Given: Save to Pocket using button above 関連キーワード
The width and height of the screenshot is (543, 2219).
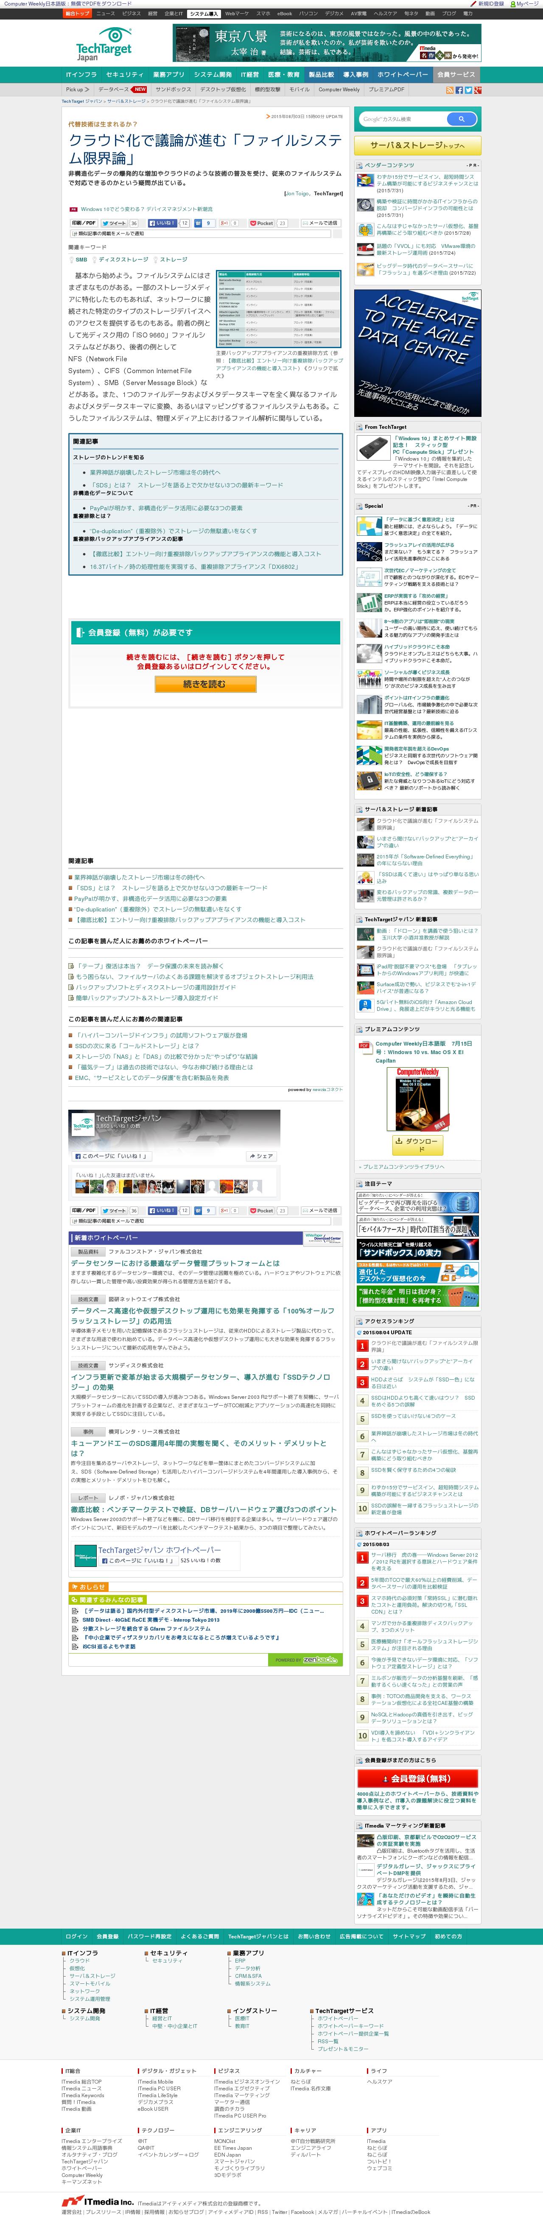Looking at the screenshot, I should coord(262,223).
